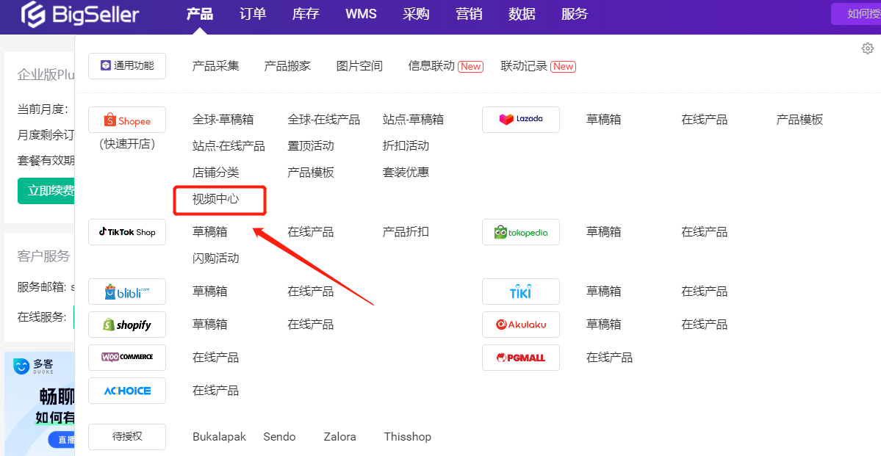Select the Tiki platform icon
Viewport: 881px width, 456px height.
[520, 291]
